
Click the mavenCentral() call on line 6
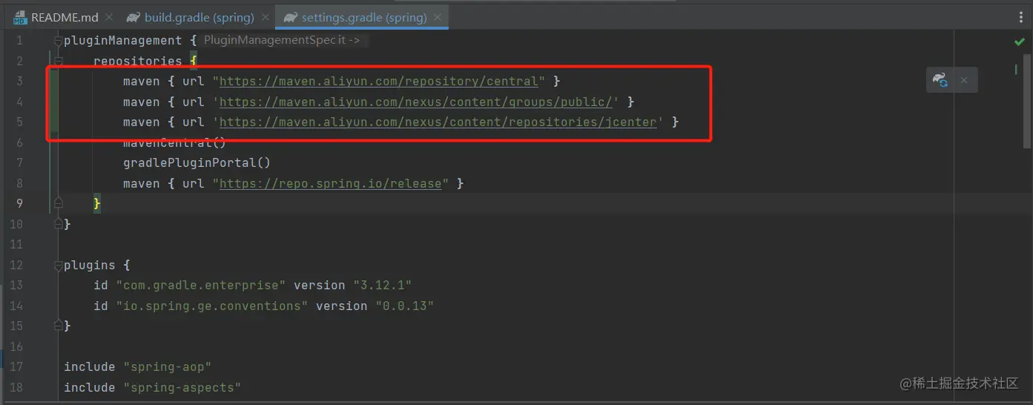(174, 143)
